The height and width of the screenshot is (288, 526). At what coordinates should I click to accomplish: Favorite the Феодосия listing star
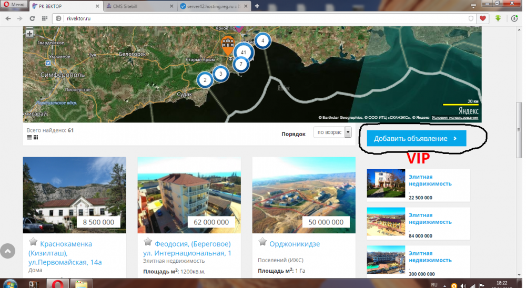coord(148,241)
